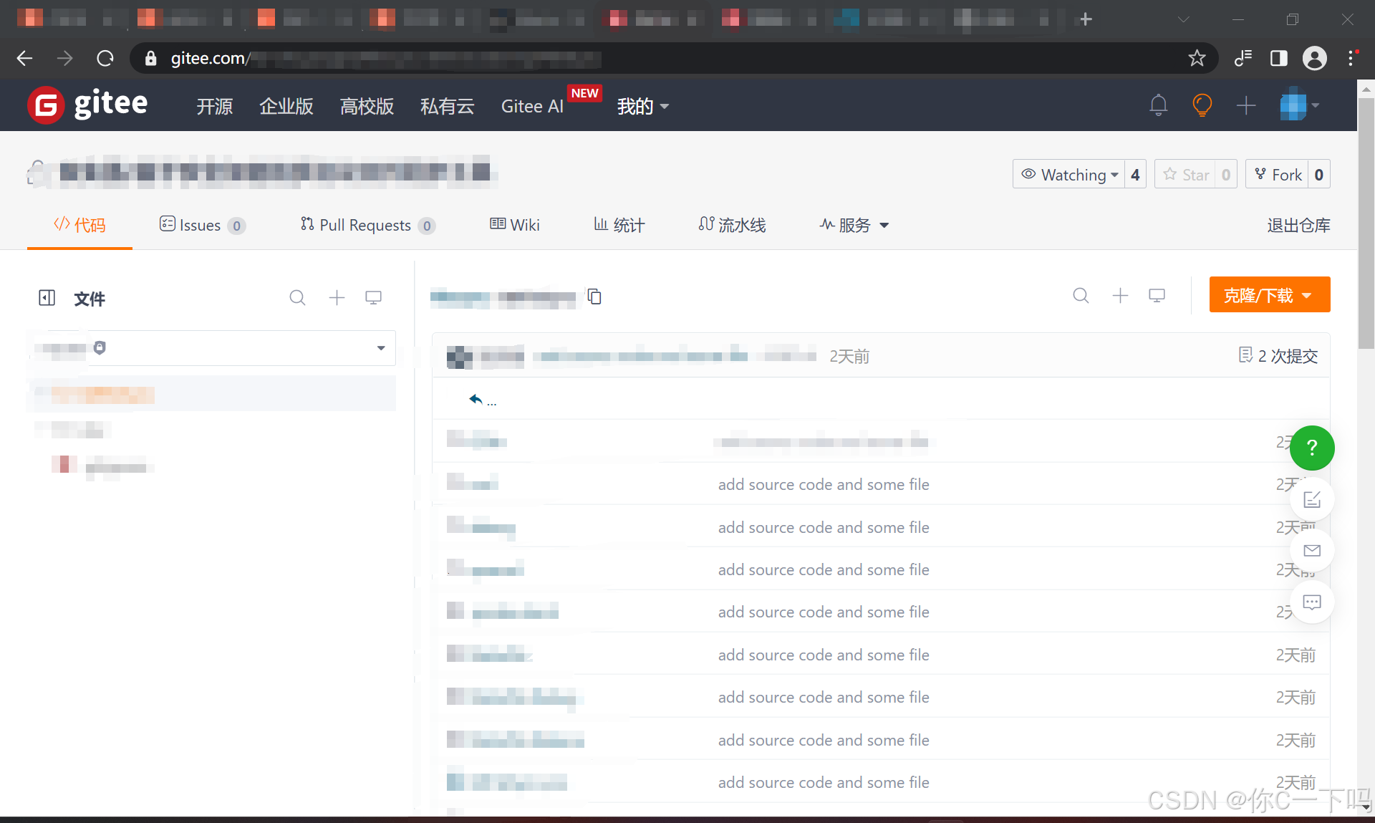Expand the 我的 menu in header
The width and height of the screenshot is (1375, 823).
[x=642, y=107]
